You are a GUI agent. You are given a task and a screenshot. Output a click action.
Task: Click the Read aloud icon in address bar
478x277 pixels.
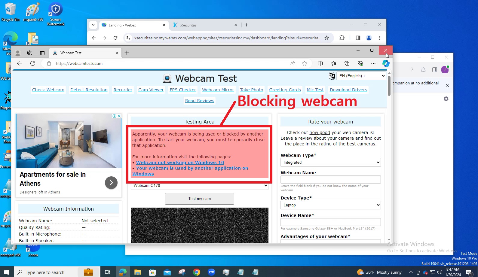tap(293, 63)
